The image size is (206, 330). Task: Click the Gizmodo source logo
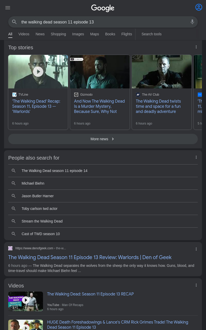point(76,95)
